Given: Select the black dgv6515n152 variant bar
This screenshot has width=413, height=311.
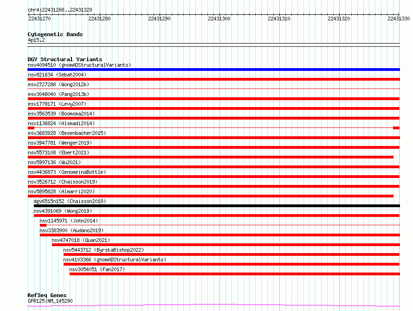Looking at the screenshot, I should 217,206.
